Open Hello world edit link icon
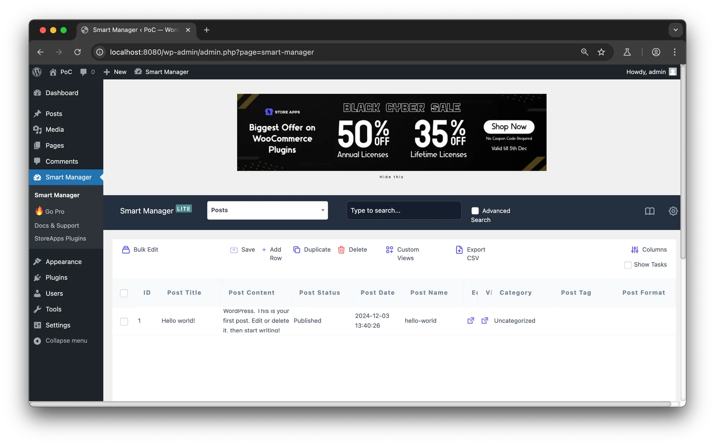The image size is (715, 445). tap(471, 321)
